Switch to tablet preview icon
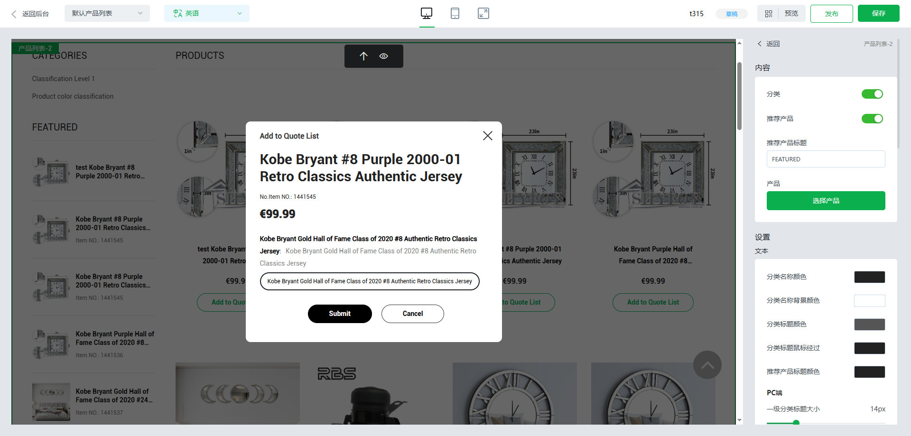911x436 pixels. coord(455,13)
